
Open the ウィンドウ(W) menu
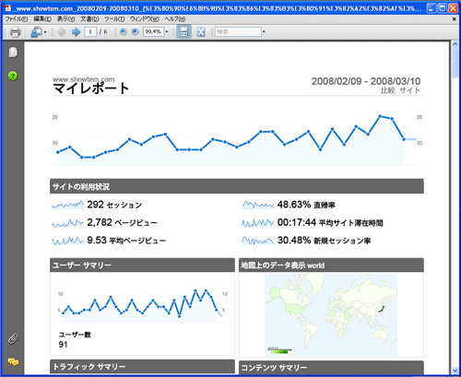click(145, 19)
